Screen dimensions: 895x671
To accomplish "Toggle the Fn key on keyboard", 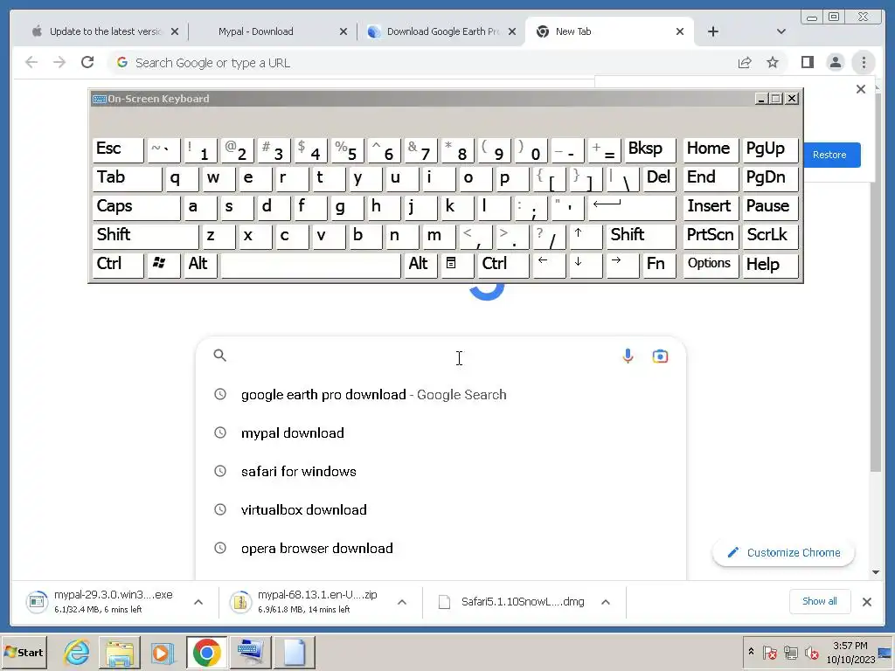I will [x=659, y=265].
